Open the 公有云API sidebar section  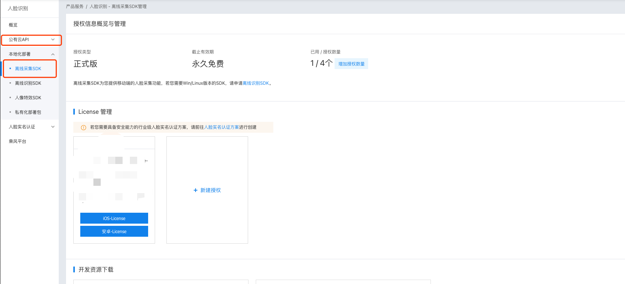tap(29, 40)
